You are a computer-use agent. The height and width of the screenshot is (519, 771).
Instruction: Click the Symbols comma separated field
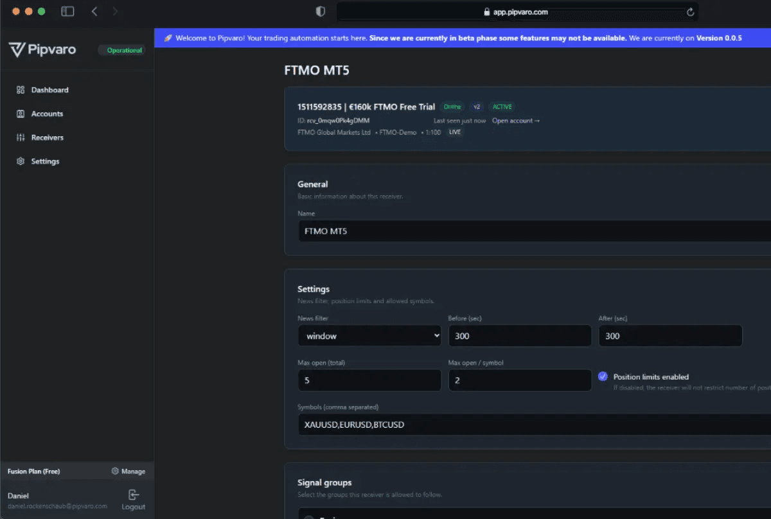[x=533, y=425]
